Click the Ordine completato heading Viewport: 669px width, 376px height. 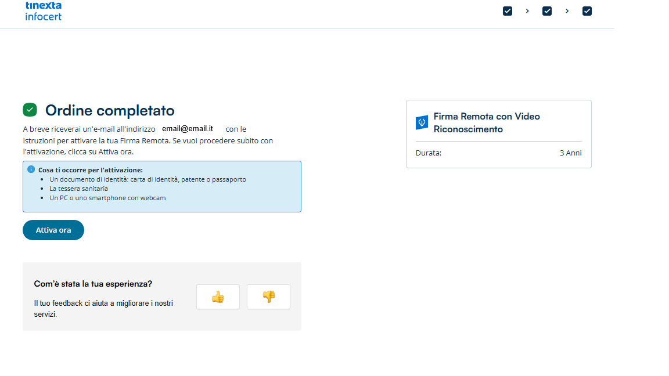tap(110, 110)
